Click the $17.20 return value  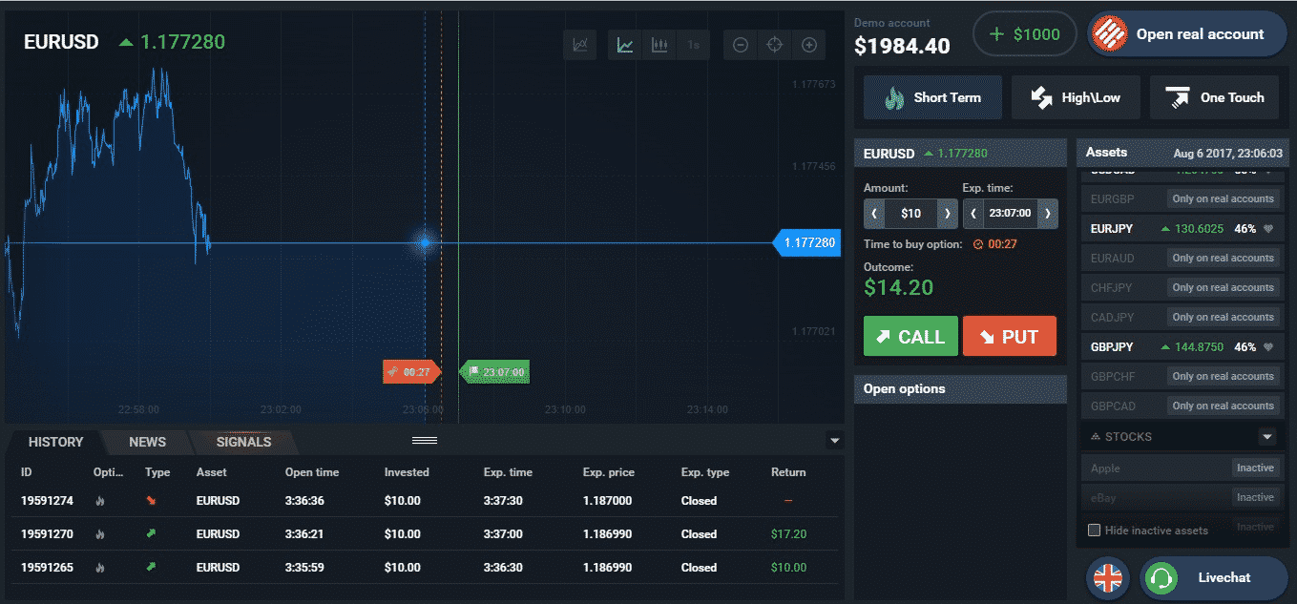(x=788, y=533)
